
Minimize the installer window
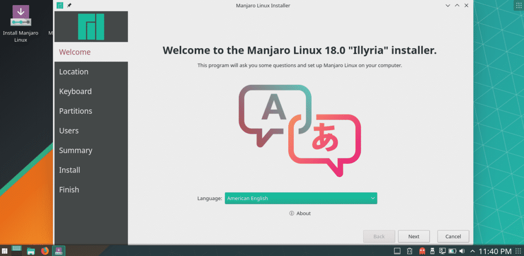coord(448,6)
